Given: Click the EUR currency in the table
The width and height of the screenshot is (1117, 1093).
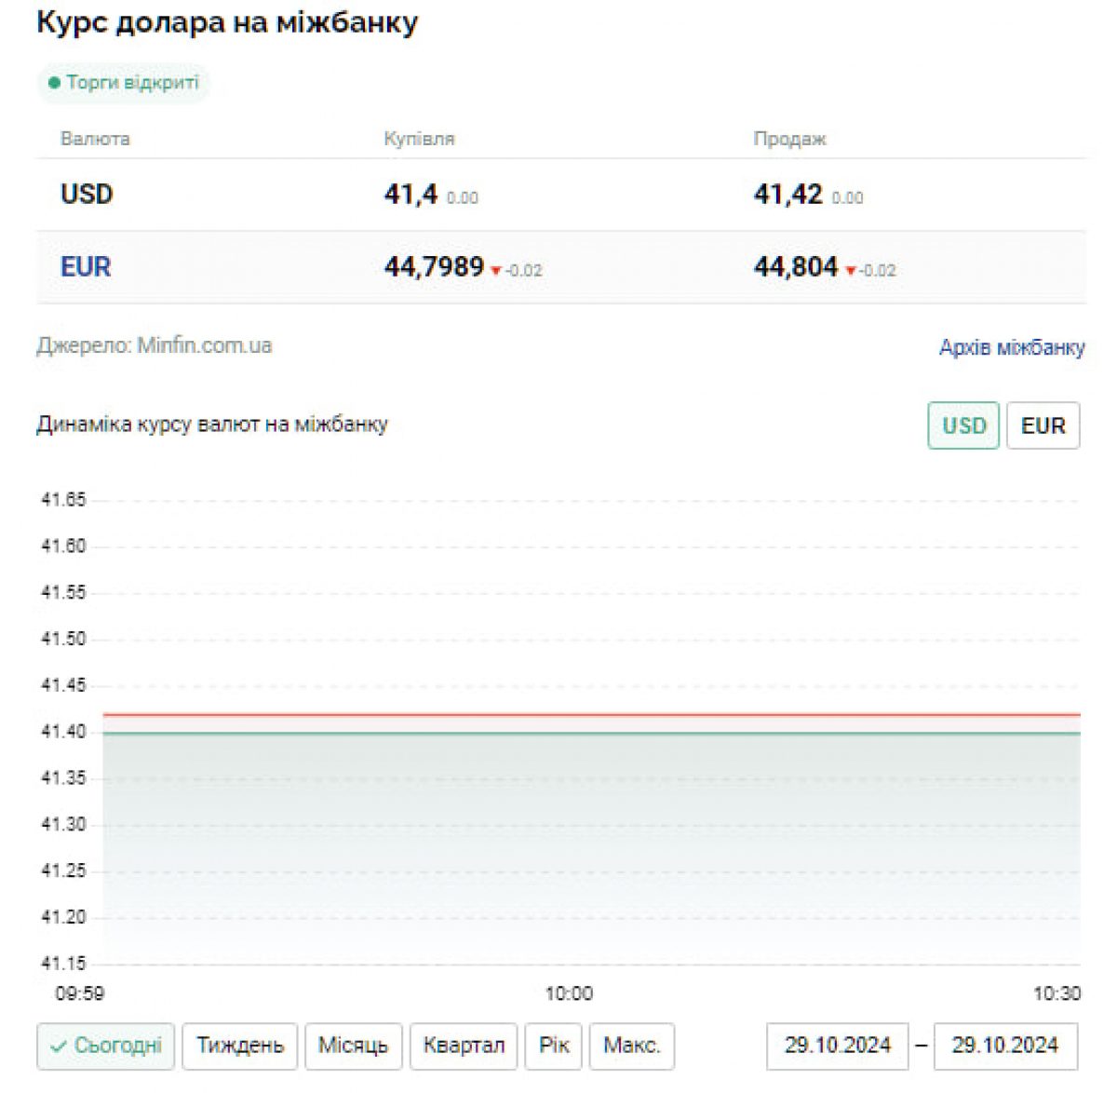Looking at the screenshot, I should [86, 267].
